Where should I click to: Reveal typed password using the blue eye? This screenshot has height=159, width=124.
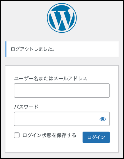[103, 119]
